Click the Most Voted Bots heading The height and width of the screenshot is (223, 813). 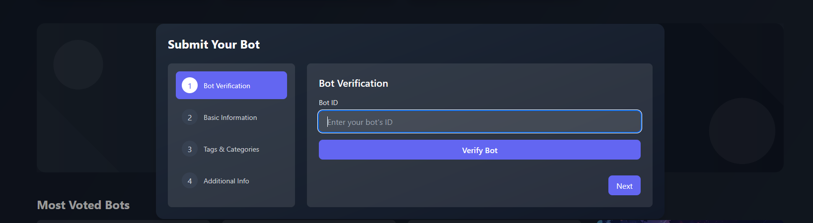(83, 205)
